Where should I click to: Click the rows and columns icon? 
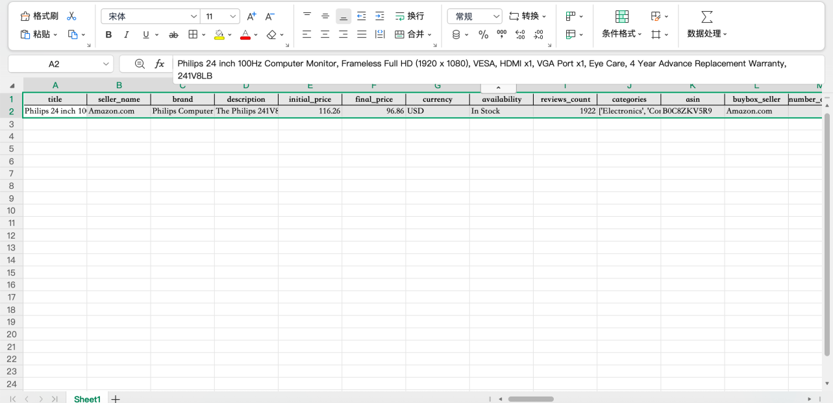point(571,16)
